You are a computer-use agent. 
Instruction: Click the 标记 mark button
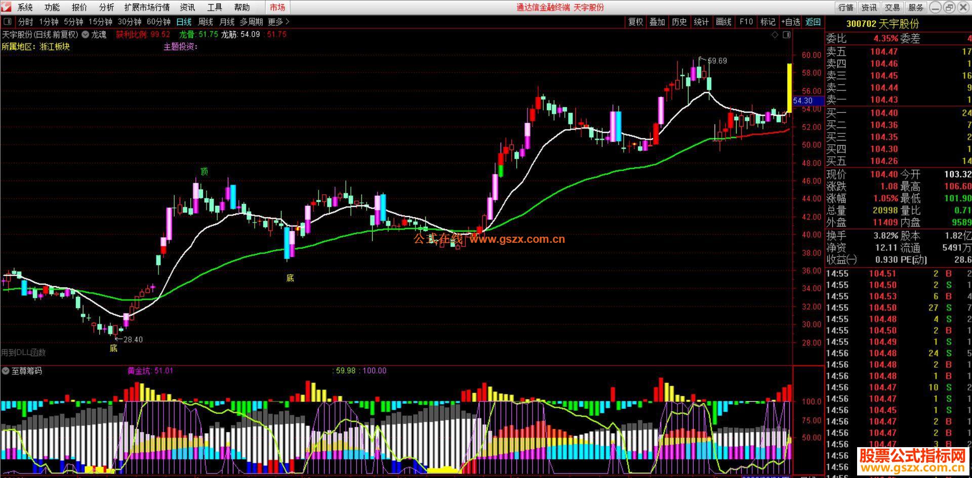768,22
